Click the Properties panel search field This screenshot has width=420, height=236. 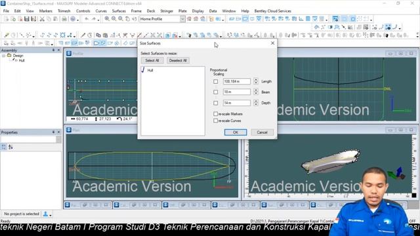point(28,140)
